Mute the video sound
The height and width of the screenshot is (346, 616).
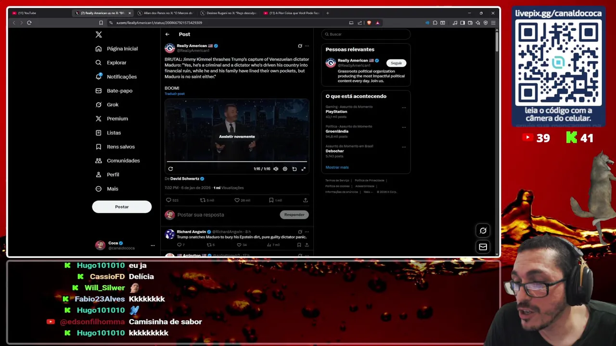point(276,169)
